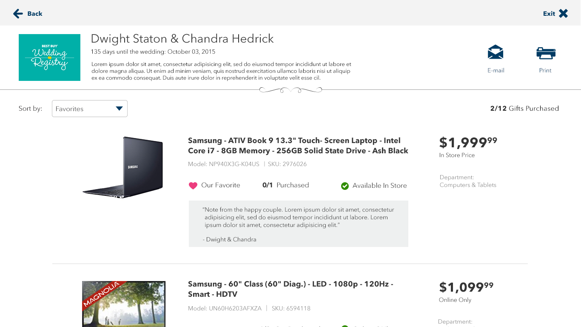The height and width of the screenshot is (327, 581).
Task: Click the Back text button
Action: 35,14
